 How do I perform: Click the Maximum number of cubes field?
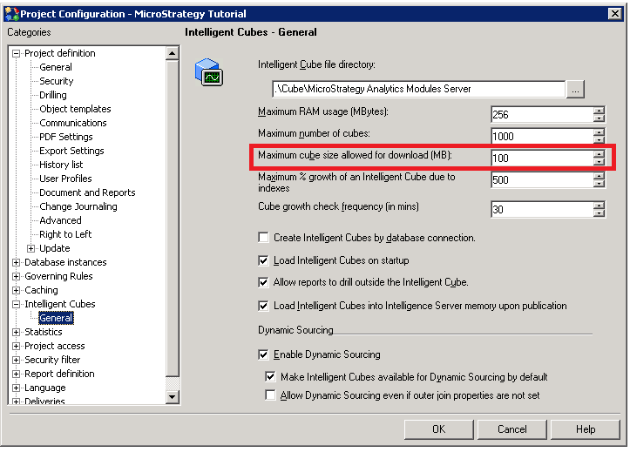542,137
